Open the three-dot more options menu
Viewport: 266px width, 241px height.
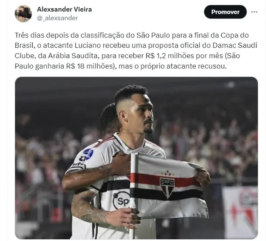pos(254,12)
